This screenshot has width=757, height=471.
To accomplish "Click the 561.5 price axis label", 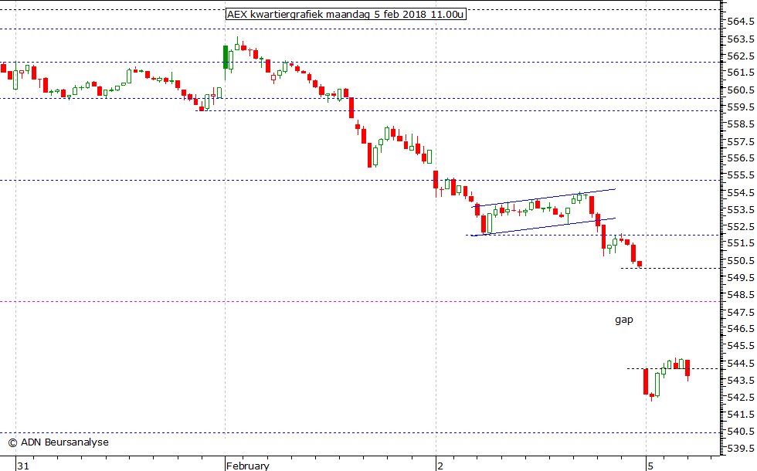I will 741,73.
